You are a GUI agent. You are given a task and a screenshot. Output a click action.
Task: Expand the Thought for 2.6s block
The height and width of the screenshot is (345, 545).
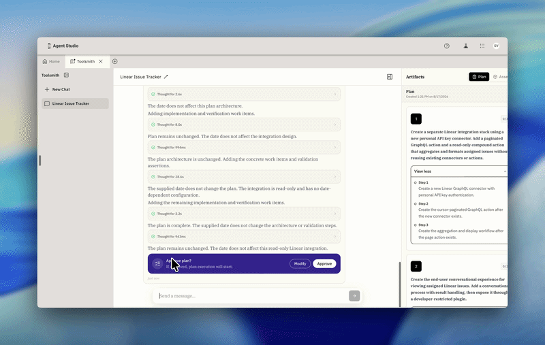coord(244,94)
